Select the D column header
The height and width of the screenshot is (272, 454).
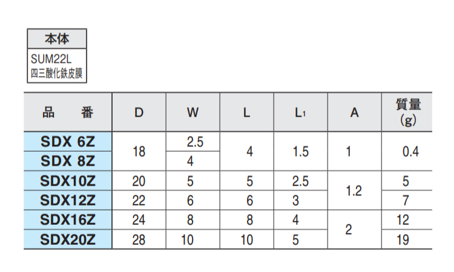[x=139, y=112]
